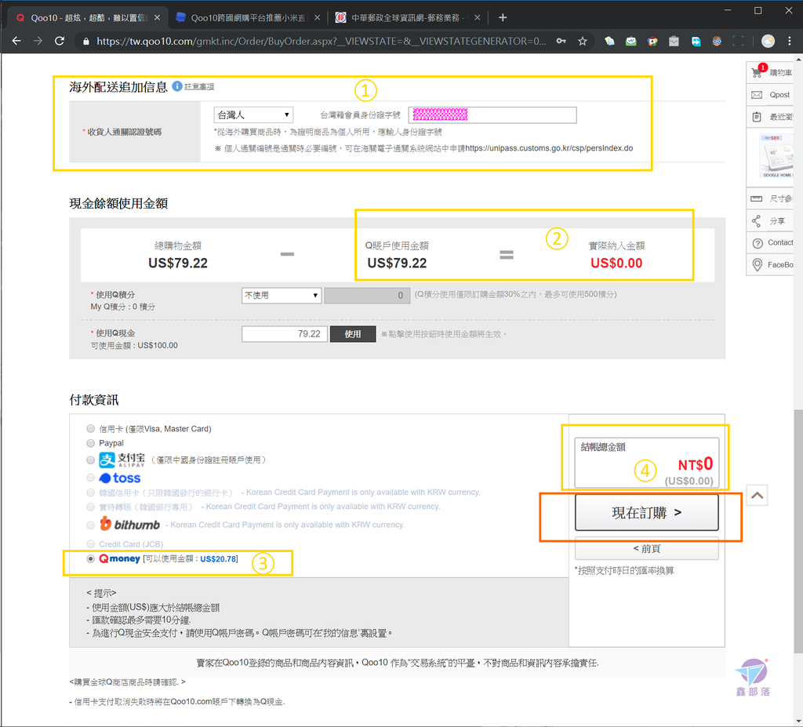Screen dimensions: 803x727
Task: Click the 注意事項 link next to the heading
Action: coord(199,86)
